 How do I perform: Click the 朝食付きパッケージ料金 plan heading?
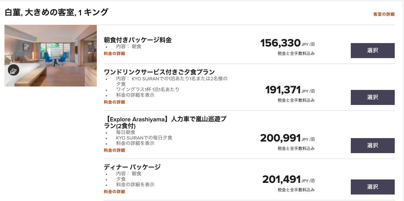click(x=139, y=40)
